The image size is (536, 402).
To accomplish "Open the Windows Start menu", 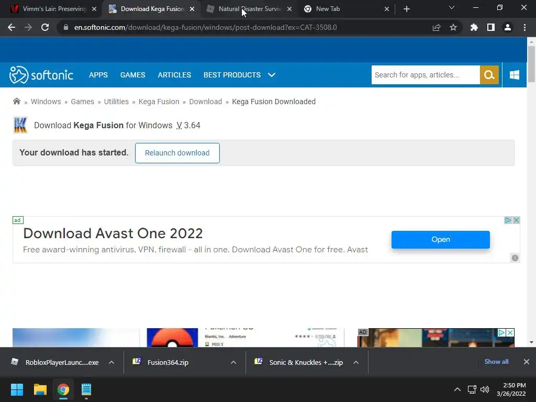I will [17, 389].
